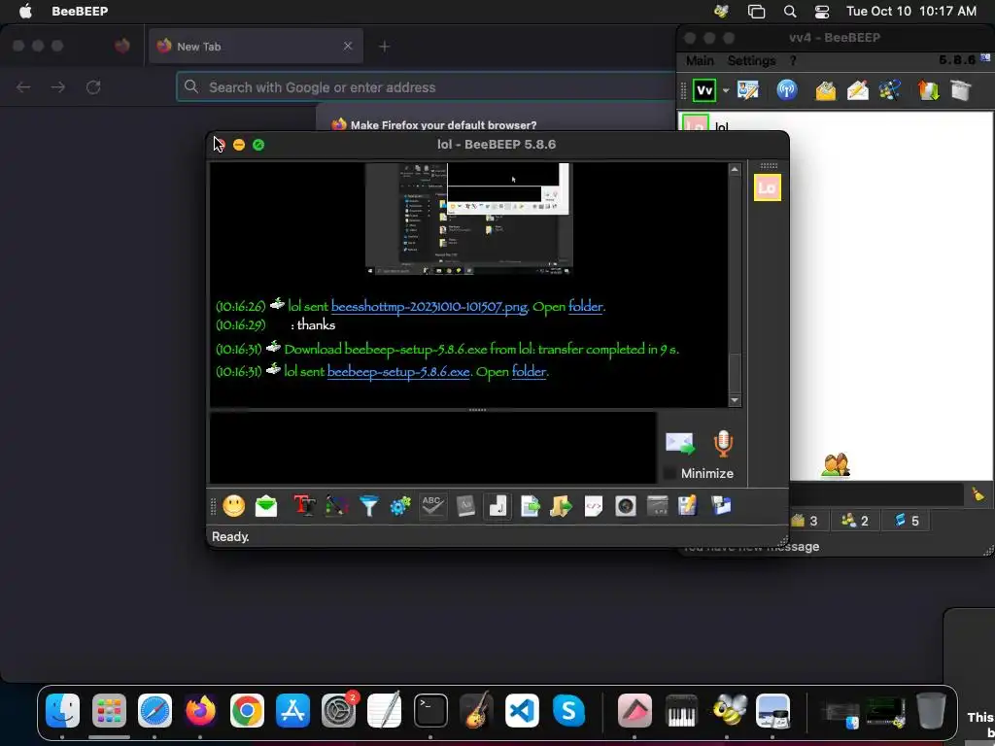Click Firefox 'Search with Google or enter address' bar
This screenshot has width=995, height=746.
tap(426, 87)
